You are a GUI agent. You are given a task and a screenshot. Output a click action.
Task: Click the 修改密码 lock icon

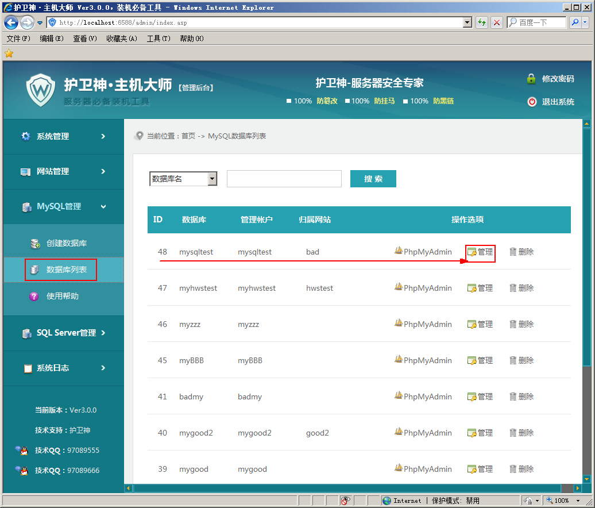click(531, 79)
